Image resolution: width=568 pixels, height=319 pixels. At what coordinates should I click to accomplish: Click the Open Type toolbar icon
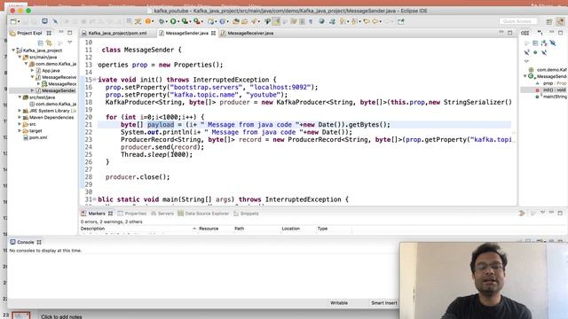point(236,21)
